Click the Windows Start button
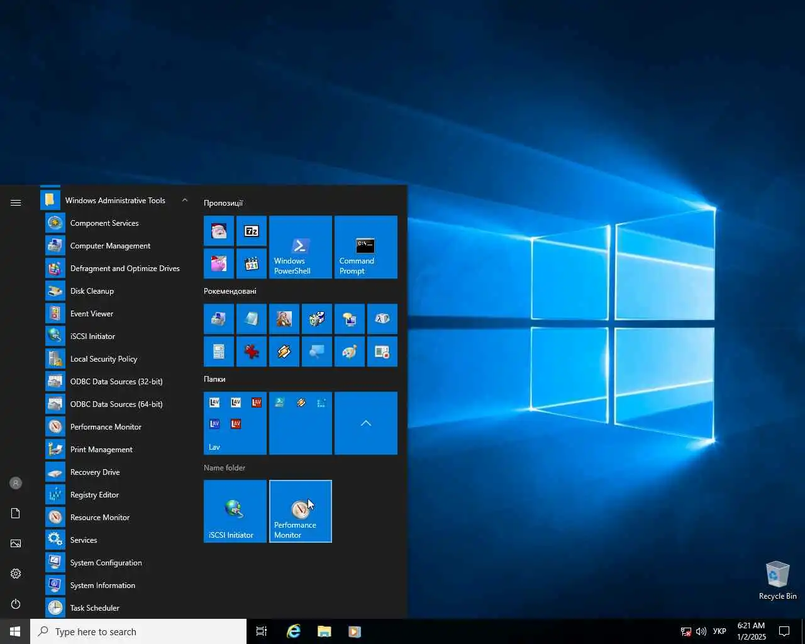 tap(15, 631)
